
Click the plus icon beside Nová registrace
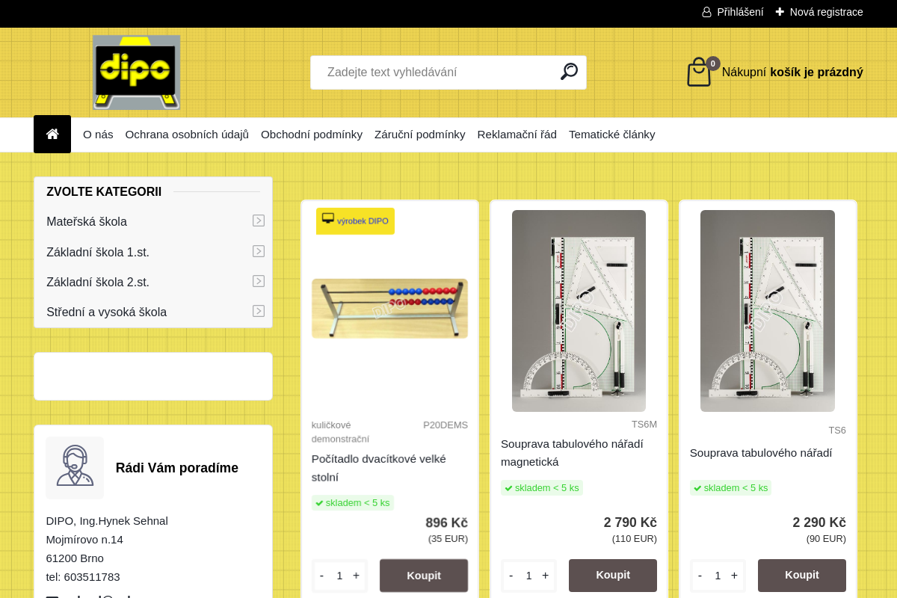[x=780, y=12]
